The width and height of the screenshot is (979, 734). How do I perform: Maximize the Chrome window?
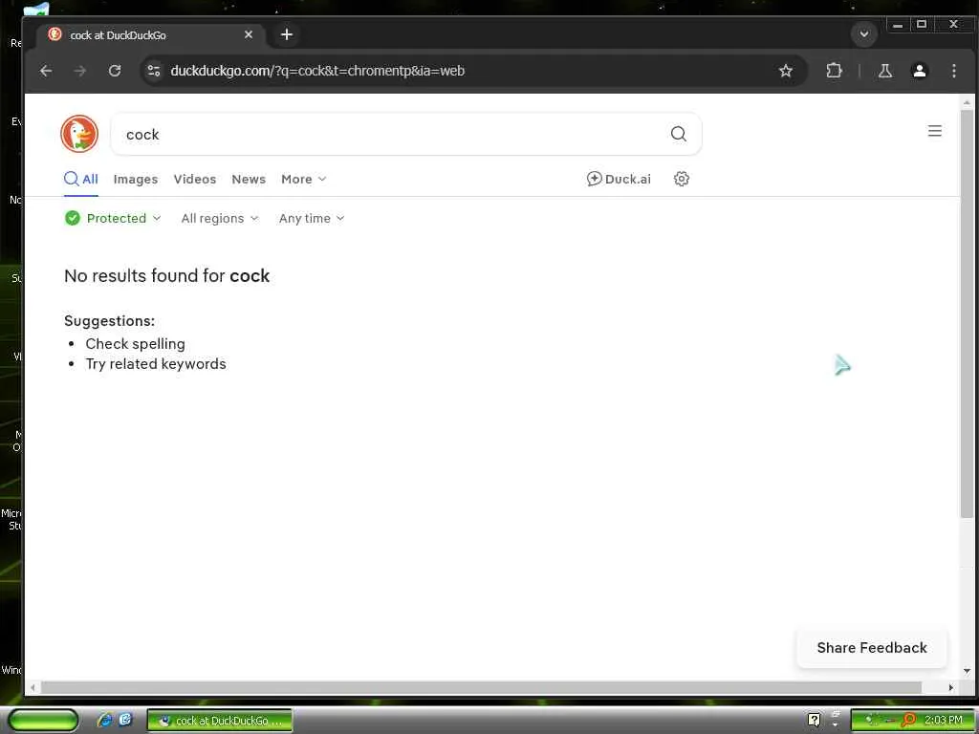(x=922, y=24)
